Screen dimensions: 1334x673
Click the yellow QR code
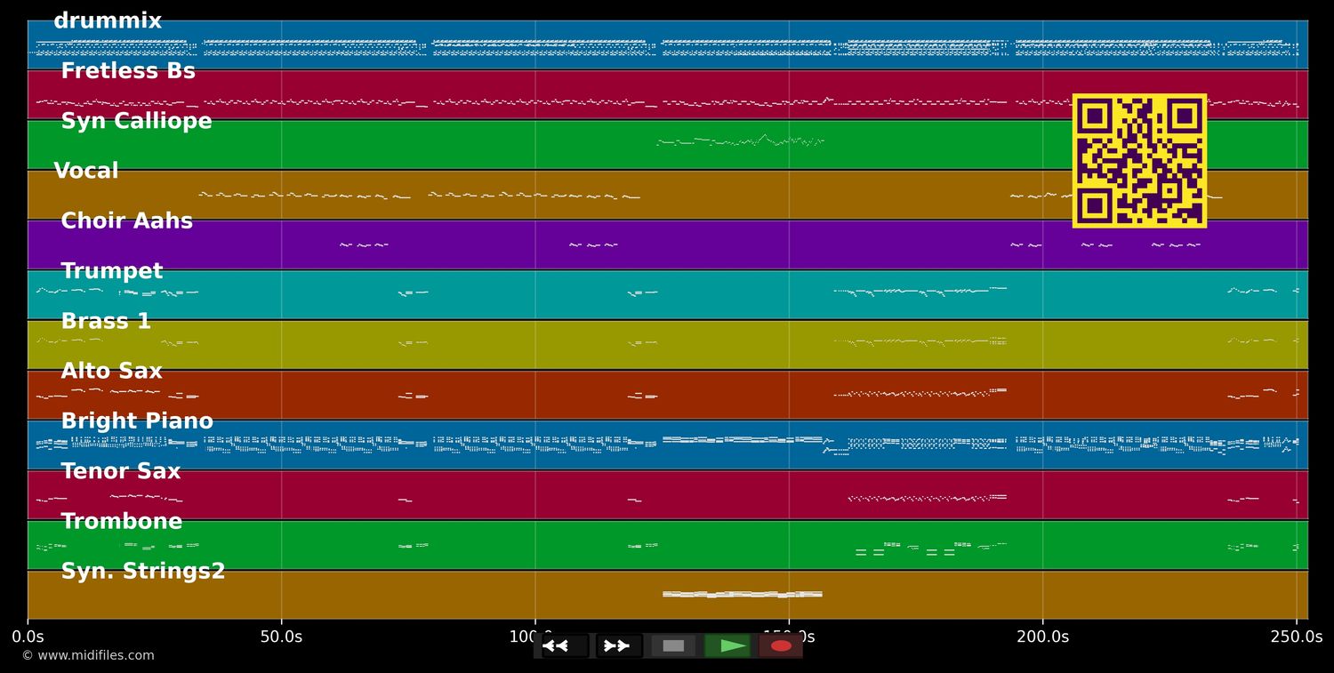(x=1139, y=161)
